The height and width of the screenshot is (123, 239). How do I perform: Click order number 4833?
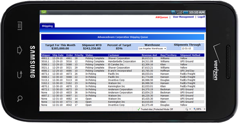click(69, 92)
